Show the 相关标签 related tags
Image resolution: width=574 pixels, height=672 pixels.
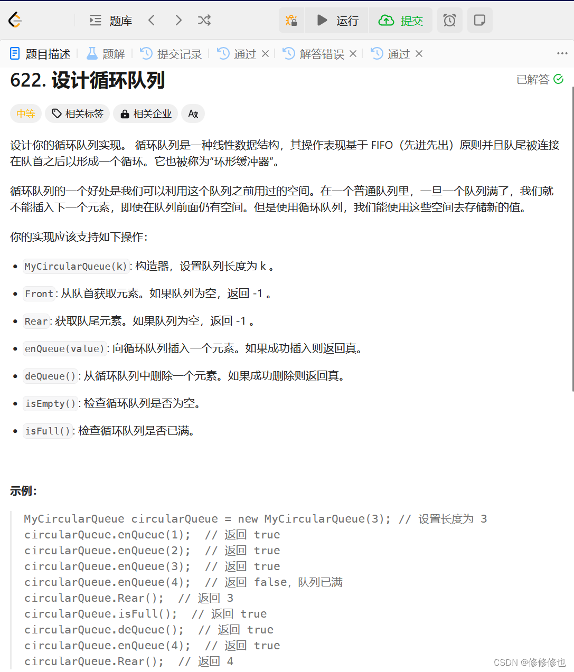point(78,113)
